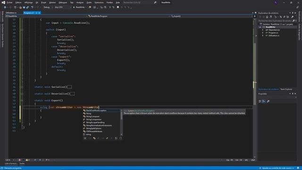Open the Extensions menu
Image resolution: width=302 pixels, height=170 pixels.
pyautogui.click(x=99, y=2)
